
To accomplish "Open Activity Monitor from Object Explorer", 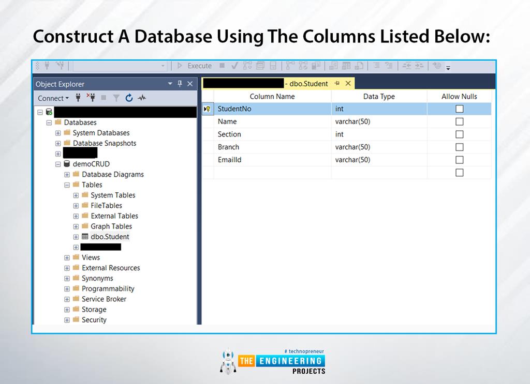I will 142,98.
